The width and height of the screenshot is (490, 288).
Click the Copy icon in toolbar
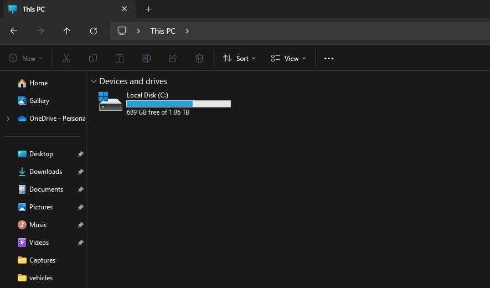point(93,59)
